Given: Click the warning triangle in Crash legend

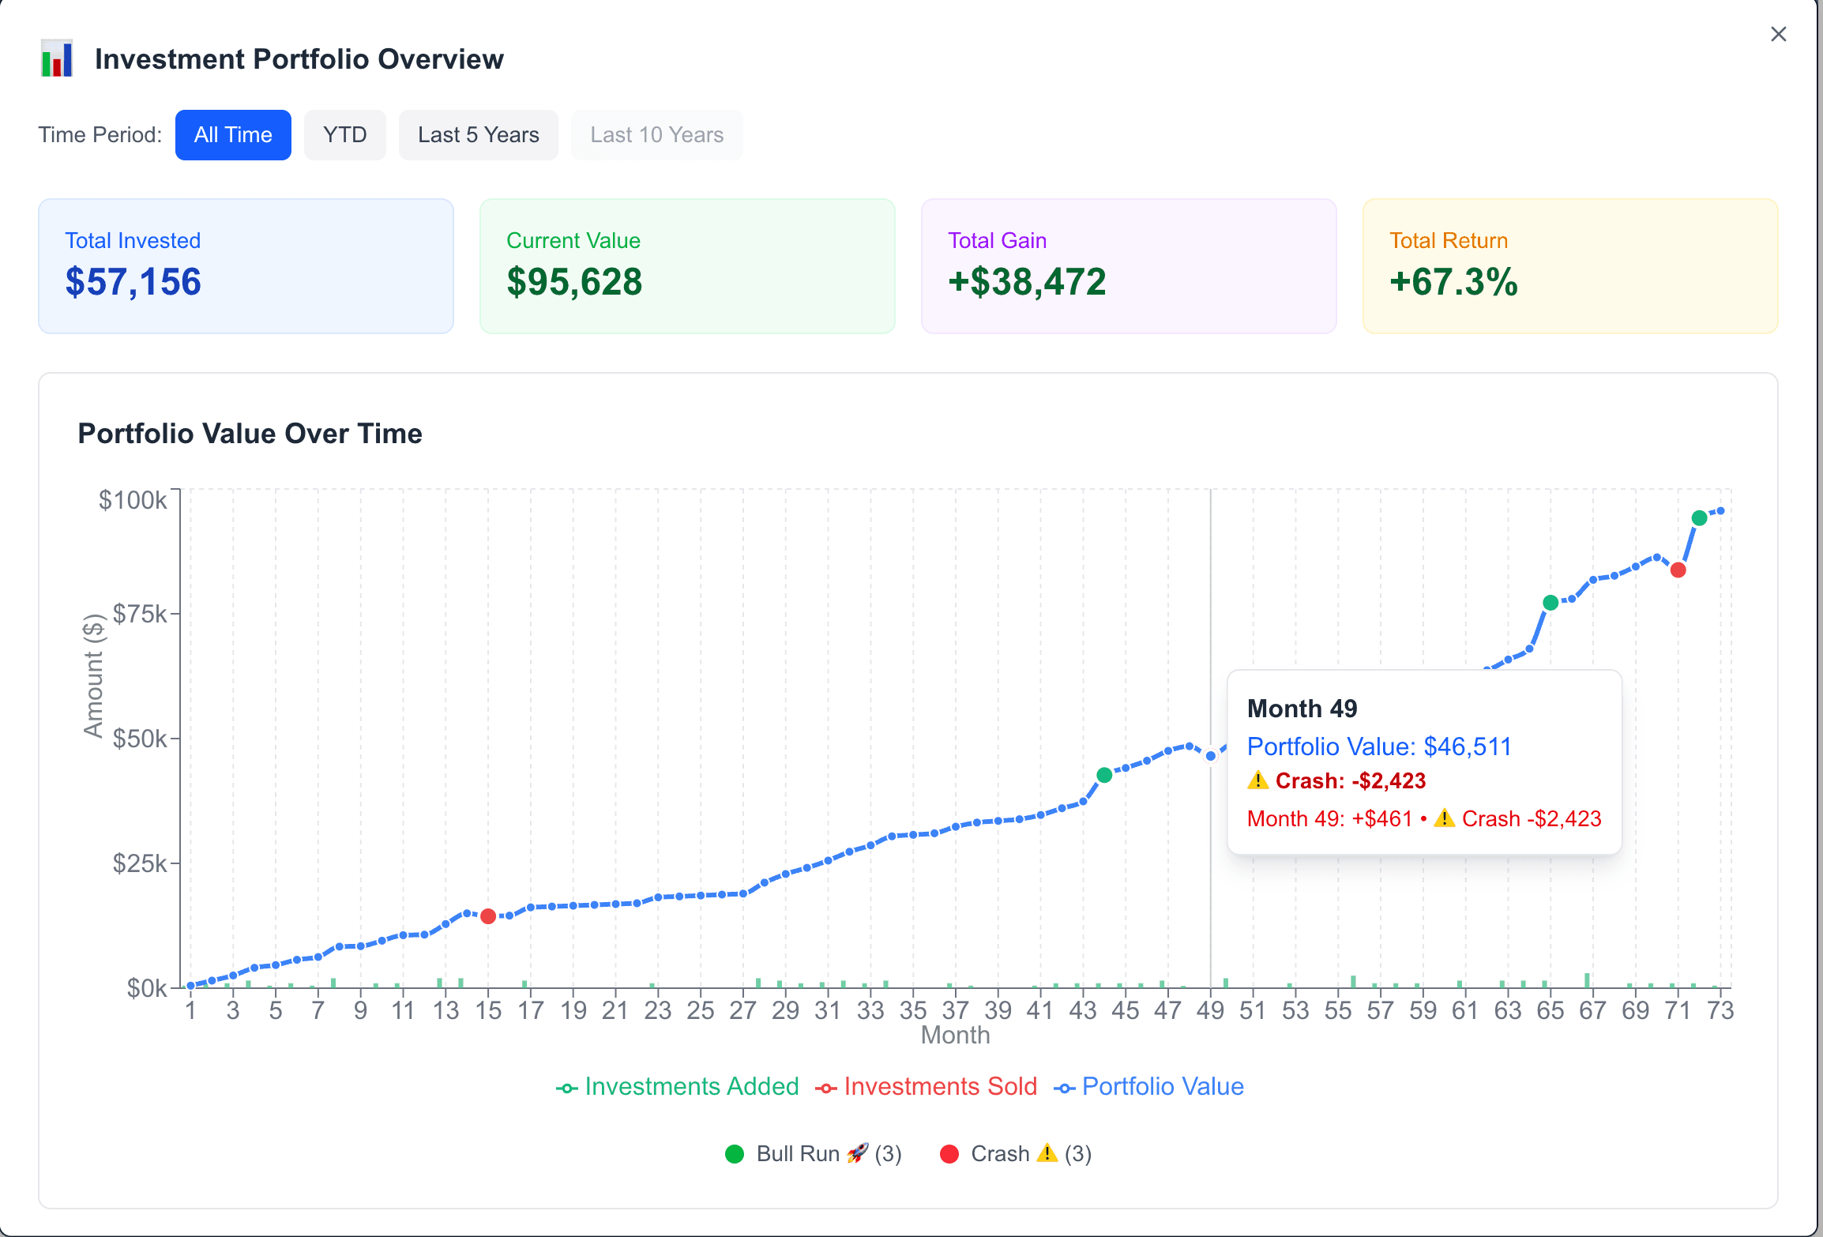Looking at the screenshot, I should pos(1048,1154).
